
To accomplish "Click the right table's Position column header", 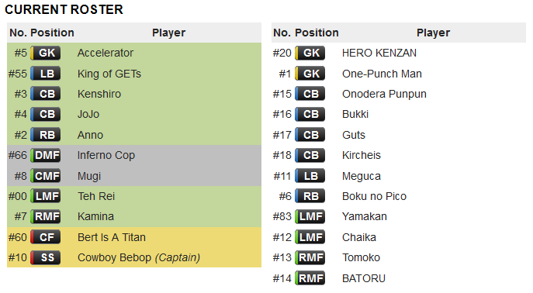I will pyautogui.click(x=317, y=33).
